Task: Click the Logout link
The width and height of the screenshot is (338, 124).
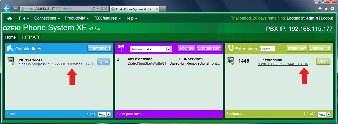Action: point(327,18)
